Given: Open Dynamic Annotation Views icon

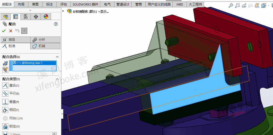Looking at the screenshot, I should [x=257, y=6].
